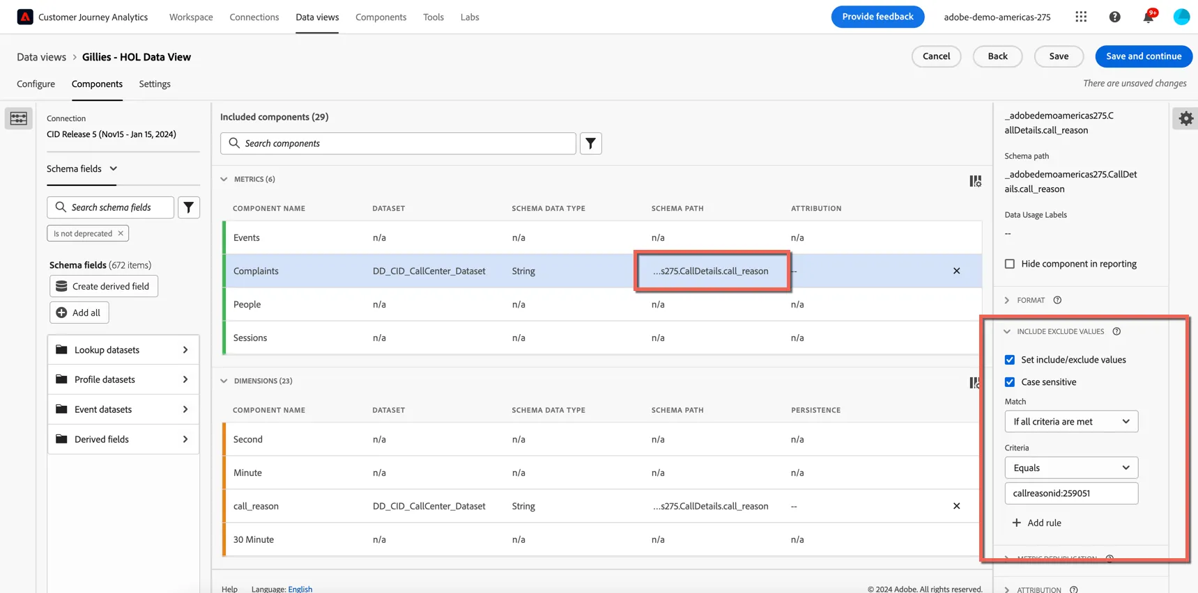Screen dimensions: 1198x593
Task: Collapse the Dimensions section
Action: [224, 381]
